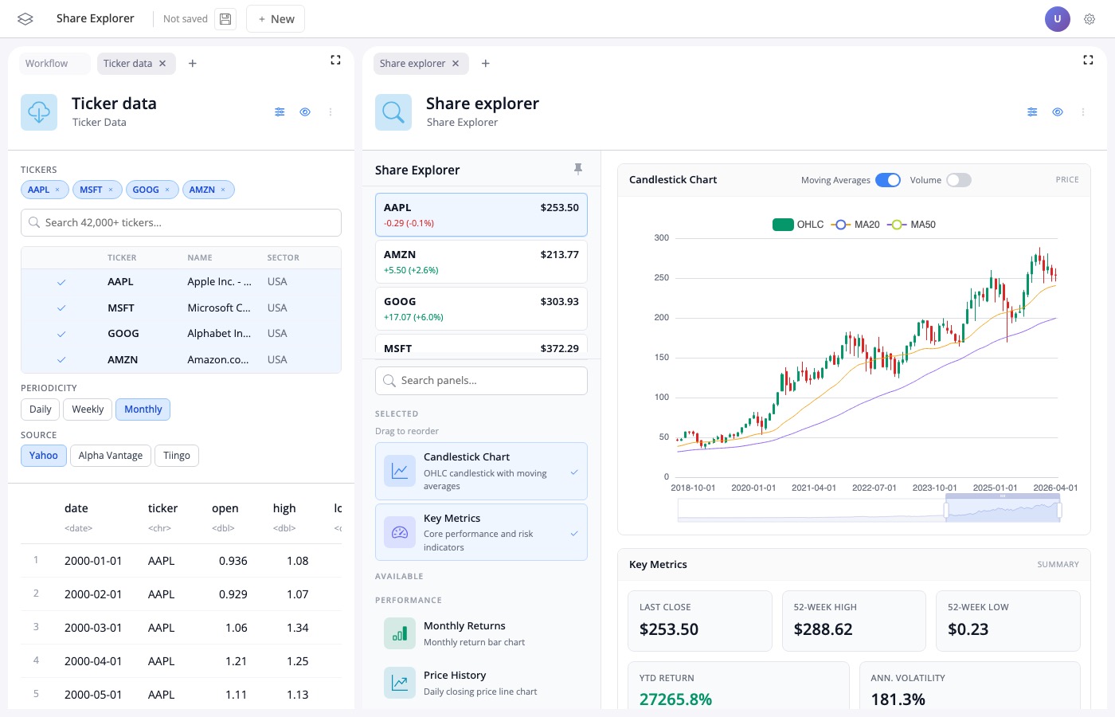Set periodicity to Daily
The height and width of the screenshot is (717, 1115).
pyautogui.click(x=41, y=409)
